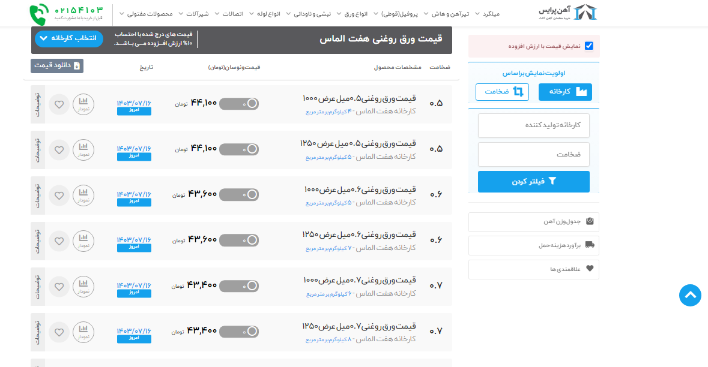Open the chart icon in the last 0.7 row
This screenshot has width=708, height=367.
tap(83, 332)
